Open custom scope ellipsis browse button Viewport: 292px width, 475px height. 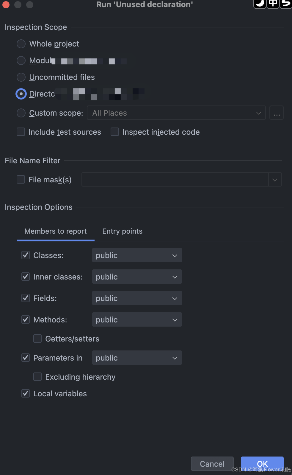pyautogui.click(x=277, y=113)
